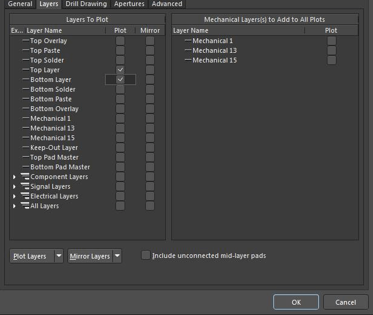
Task: Open the Apertures tab
Action: 129,4
